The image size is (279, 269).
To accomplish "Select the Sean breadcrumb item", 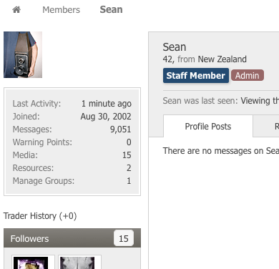I will point(111,9).
